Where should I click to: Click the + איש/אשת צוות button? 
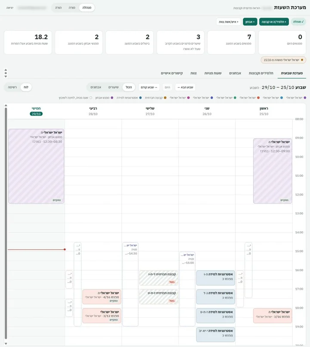229,22
